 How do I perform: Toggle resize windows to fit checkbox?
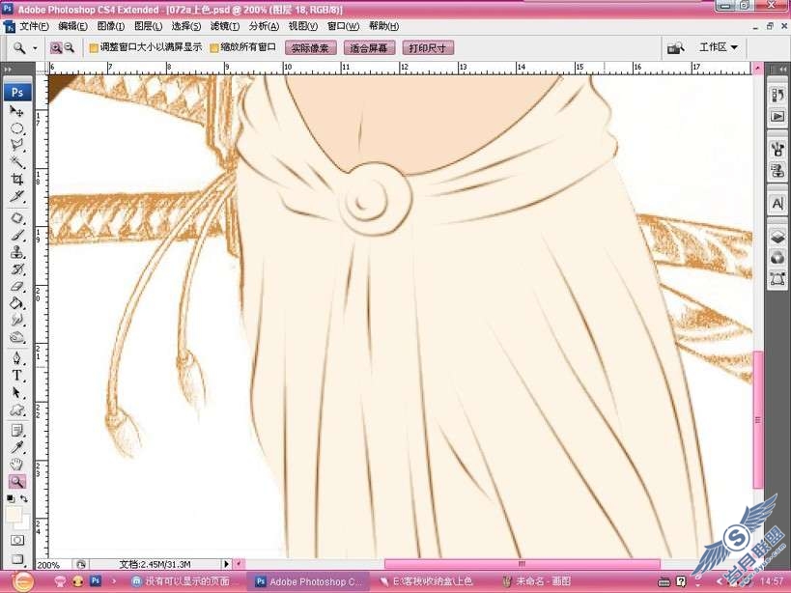pyautogui.click(x=94, y=48)
